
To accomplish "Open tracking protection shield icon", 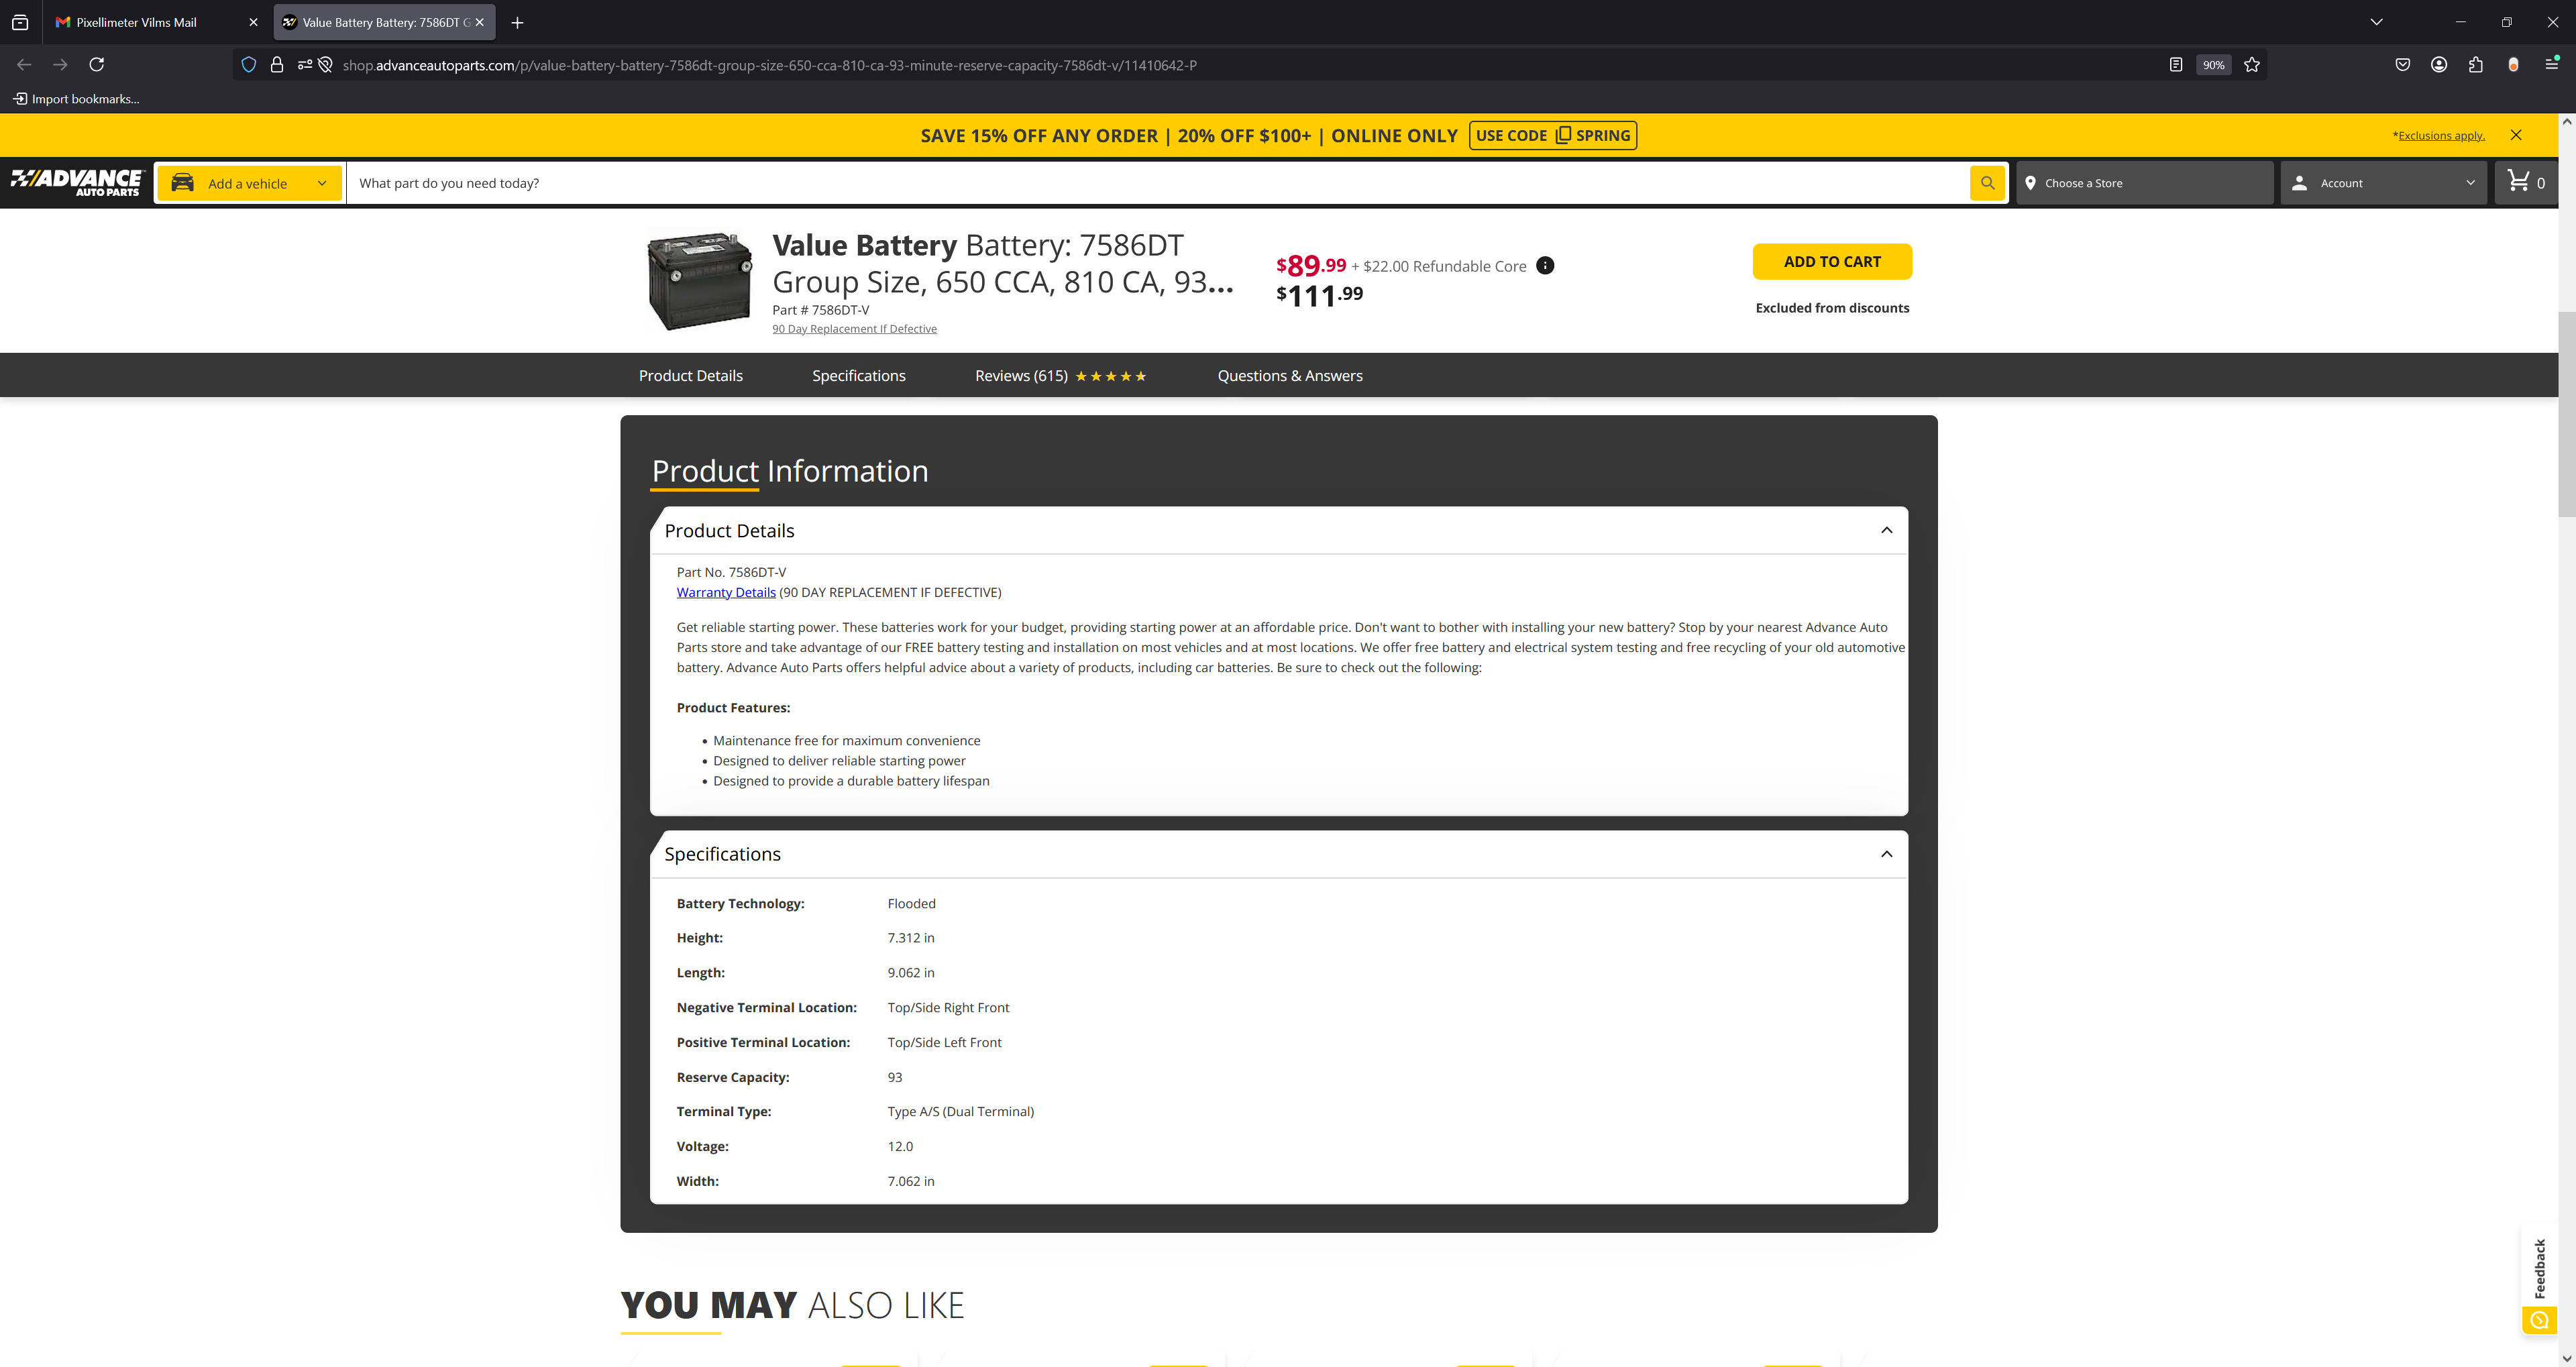I will click(x=249, y=65).
